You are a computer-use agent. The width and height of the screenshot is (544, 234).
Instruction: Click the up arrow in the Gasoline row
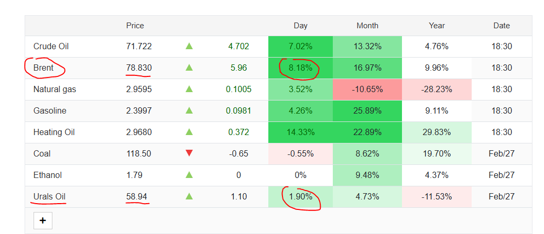(189, 111)
